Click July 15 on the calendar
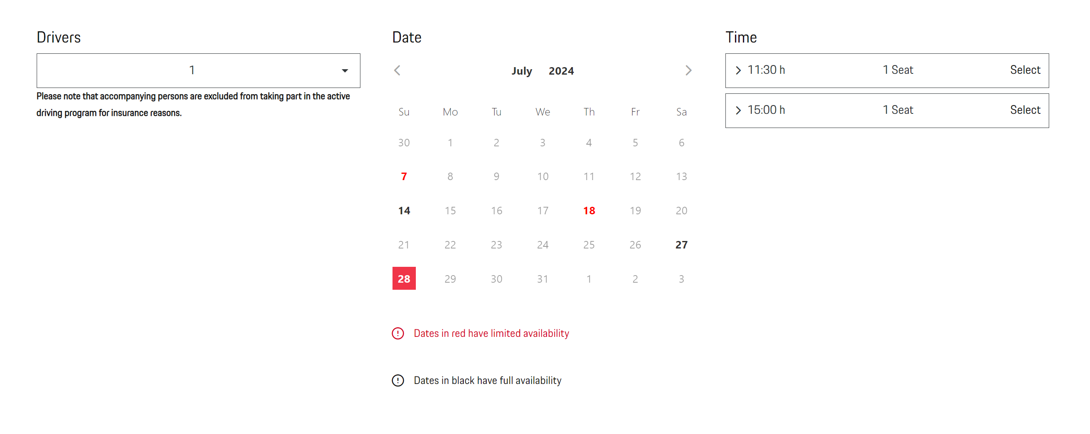Image resolution: width=1090 pixels, height=434 pixels. coord(450,211)
